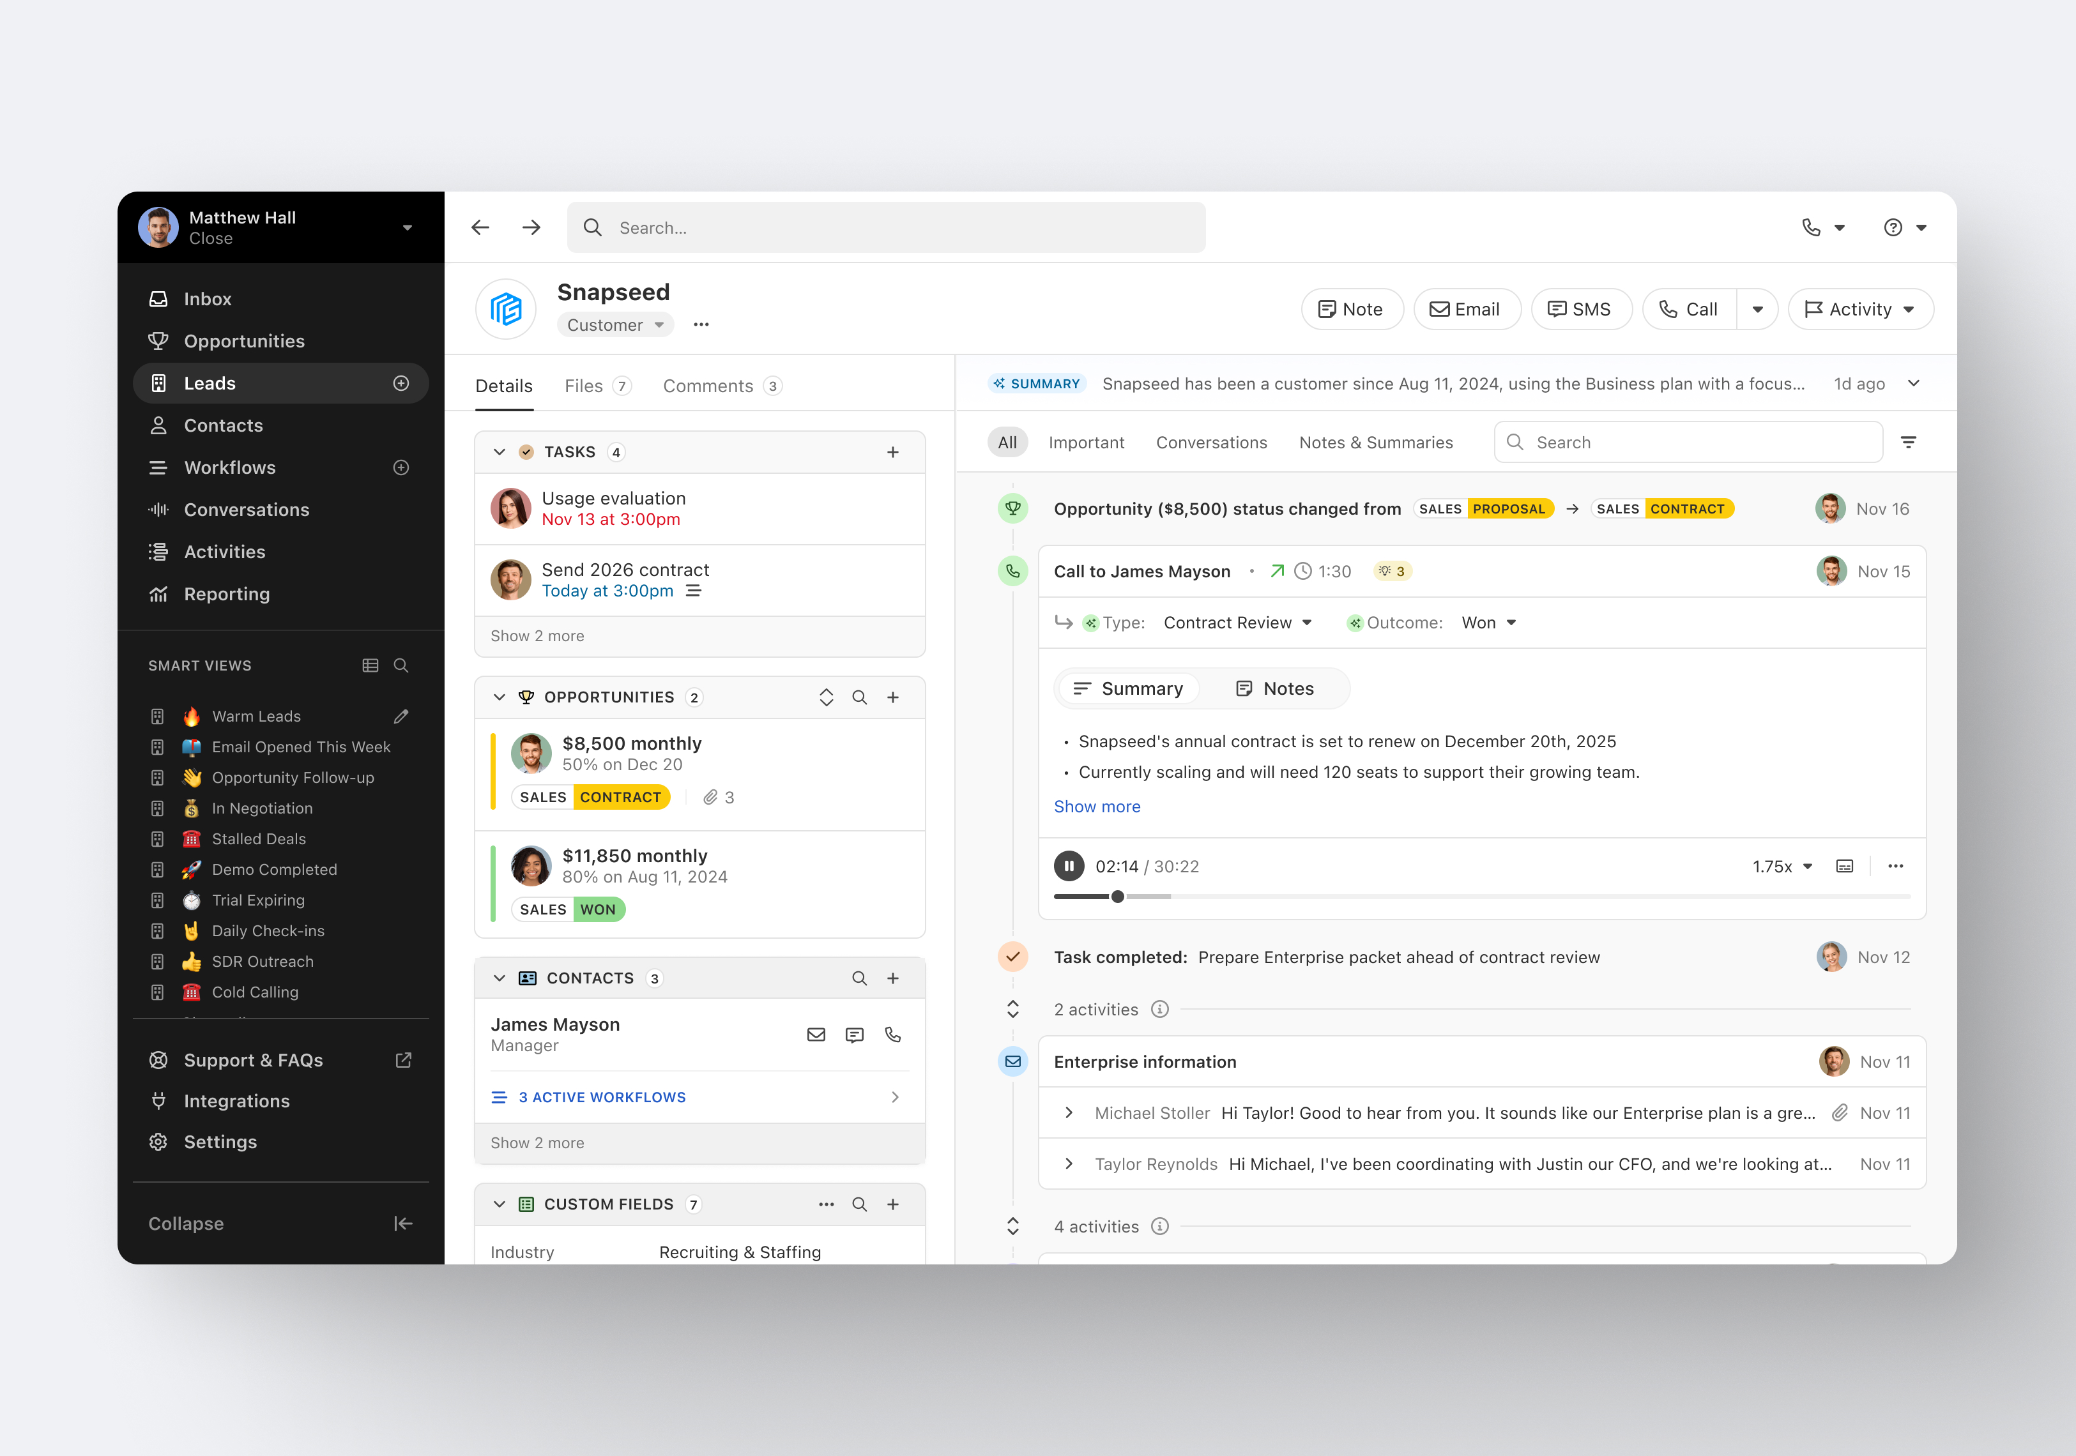Screen dimensions: 2076x1456
Task: Add new task with Tasks plus icon
Action: click(x=892, y=452)
